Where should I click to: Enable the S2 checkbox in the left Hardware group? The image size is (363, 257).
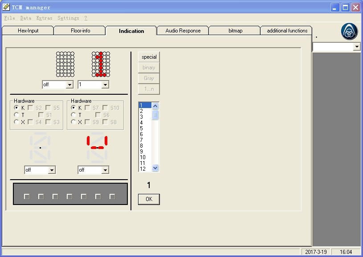pyautogui.click(x=30, y=107)
